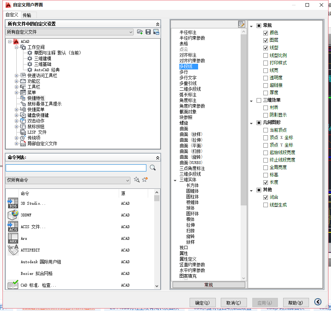Uncheck the 图层 checkbox

pyautogui.click(x=265, y=40)
